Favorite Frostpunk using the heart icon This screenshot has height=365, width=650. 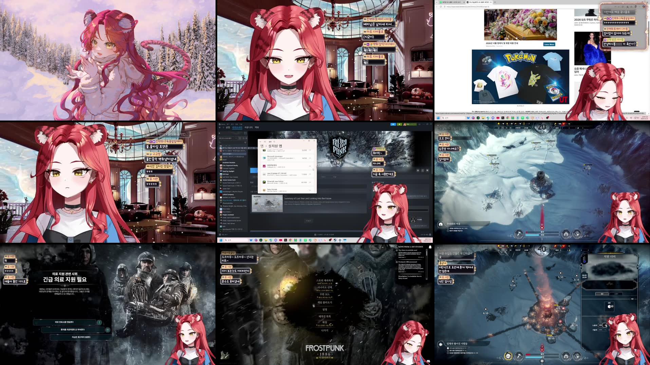(x=428, y=170)
